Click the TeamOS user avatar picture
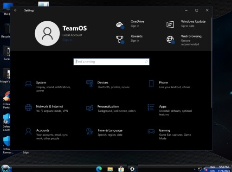Screen dimensions: 232x172 [x=47, y=33]
